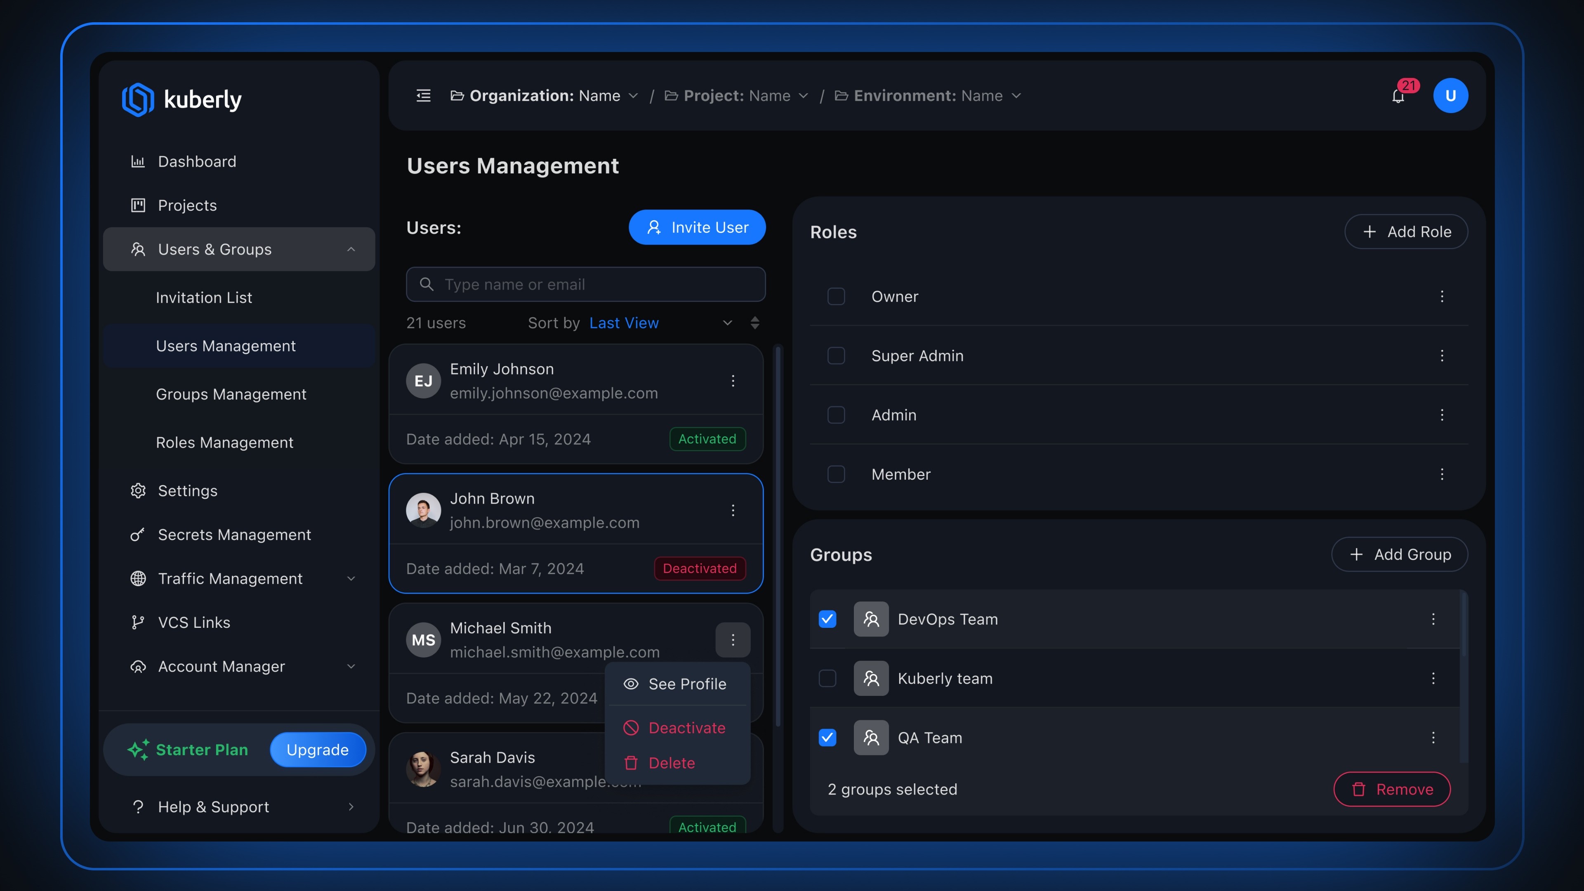Open the user avatar in top bar
Screen dimensions: 1584x891
pyautogui.click(x=1450, y=96)
